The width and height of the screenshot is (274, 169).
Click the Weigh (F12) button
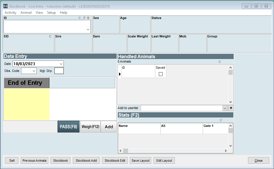[x=90, y=127]
